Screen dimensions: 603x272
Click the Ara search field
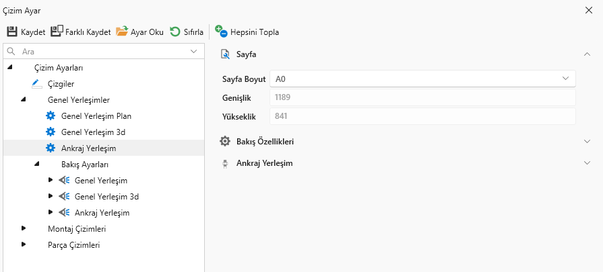tap(101, 51)
